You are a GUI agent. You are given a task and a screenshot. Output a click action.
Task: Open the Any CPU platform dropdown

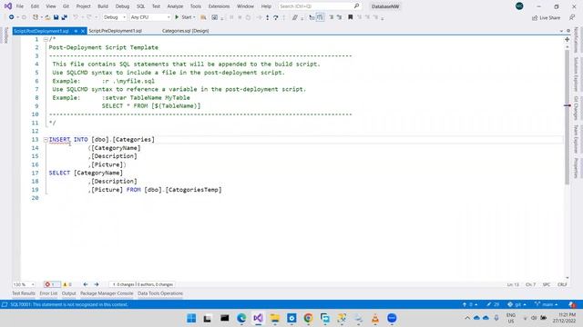(150, 17)
